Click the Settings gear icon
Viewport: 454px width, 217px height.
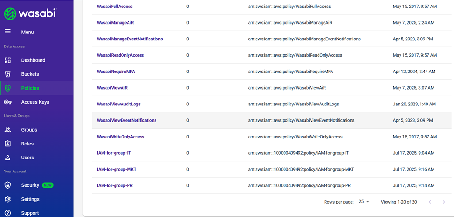click(7, 199)
